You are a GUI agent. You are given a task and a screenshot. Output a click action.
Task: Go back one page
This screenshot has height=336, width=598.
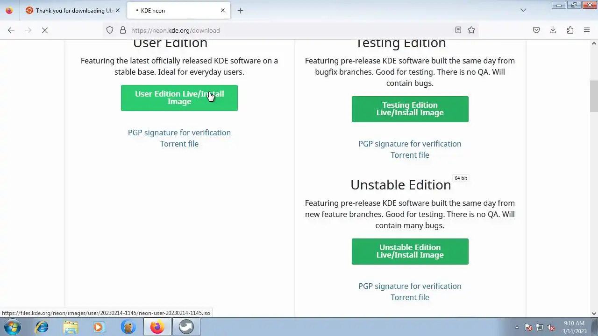[11, 30]
